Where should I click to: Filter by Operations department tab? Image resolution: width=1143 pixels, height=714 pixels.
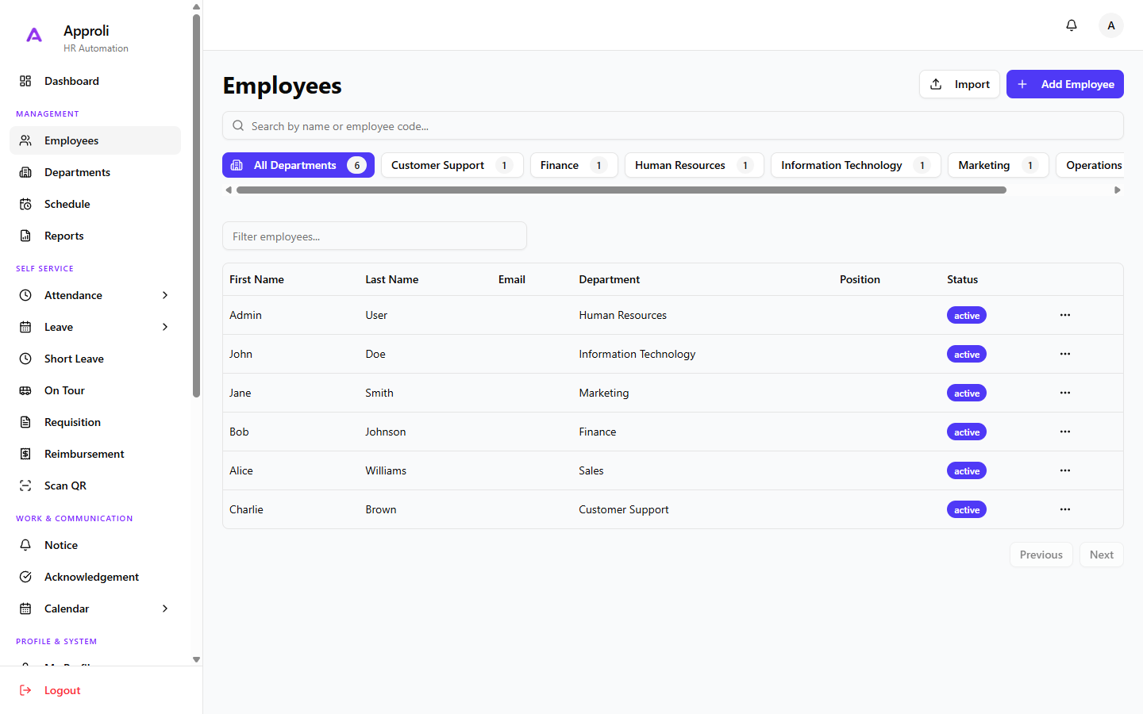coord(1091,165)
